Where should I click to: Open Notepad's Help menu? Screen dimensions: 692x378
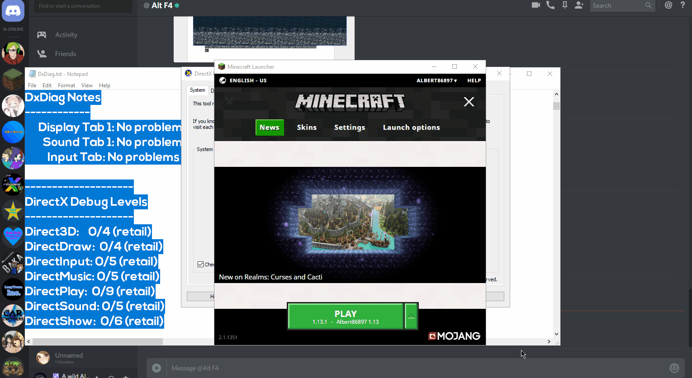tap(104, 85)
